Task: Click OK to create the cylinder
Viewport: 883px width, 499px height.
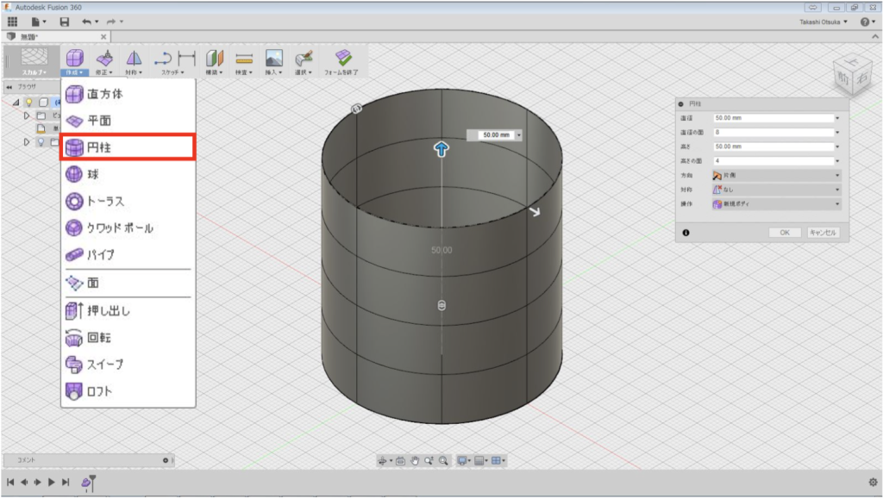Action: click(x=783, y=232)
